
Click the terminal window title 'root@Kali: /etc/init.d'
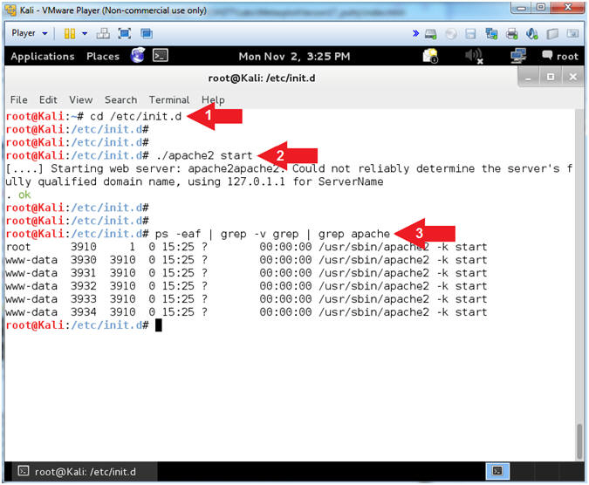coord(262,79)
